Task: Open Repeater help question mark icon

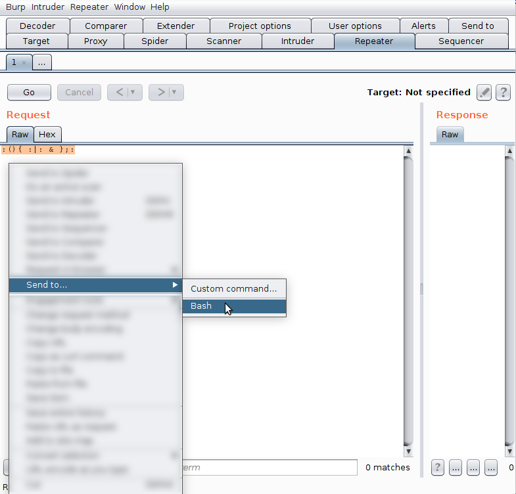Action: pos(503,93)
